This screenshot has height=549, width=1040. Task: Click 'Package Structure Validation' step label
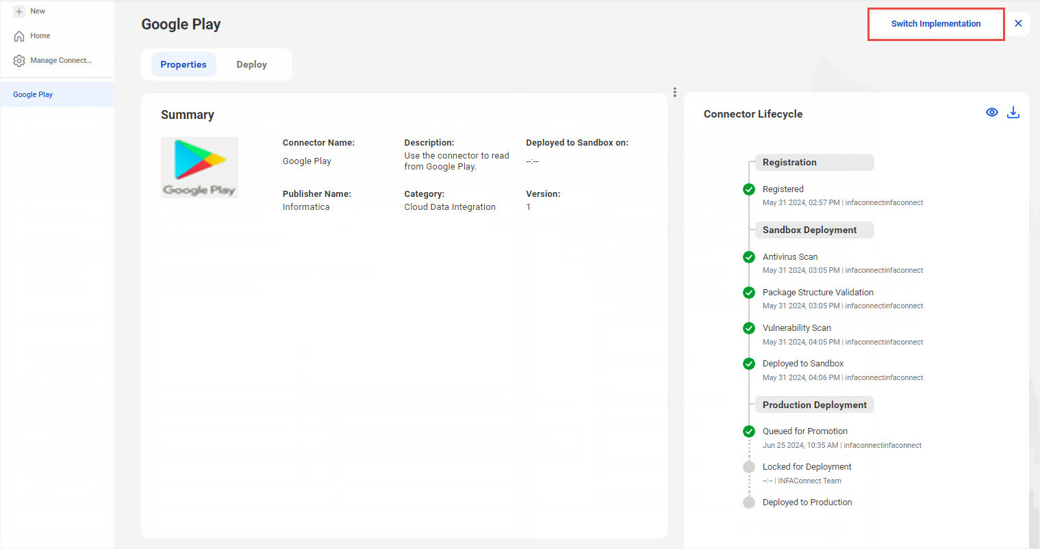818,293
